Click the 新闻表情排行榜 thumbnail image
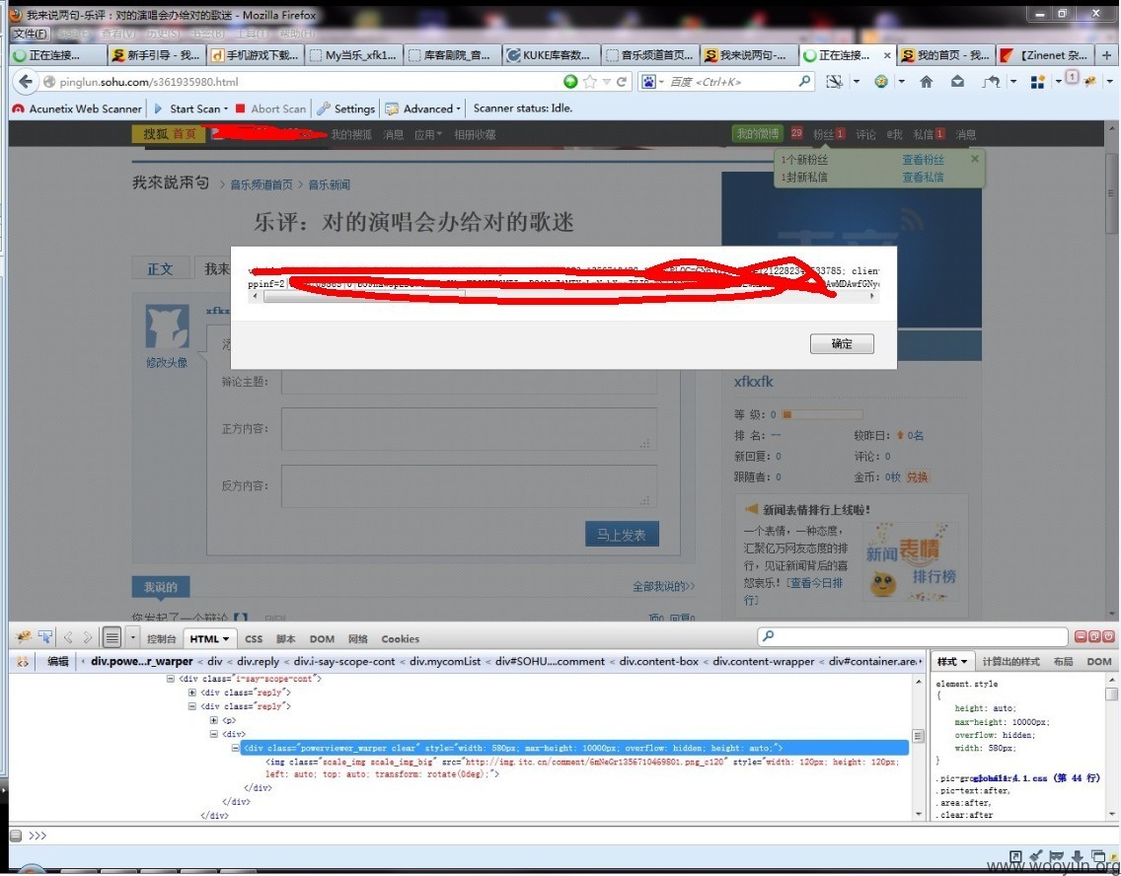 click(x=911, y=562)
